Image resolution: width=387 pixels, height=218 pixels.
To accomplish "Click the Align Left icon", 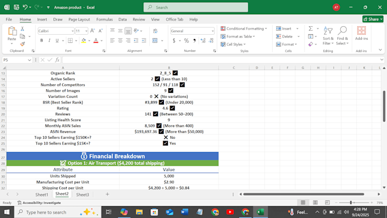I will 112,40.
